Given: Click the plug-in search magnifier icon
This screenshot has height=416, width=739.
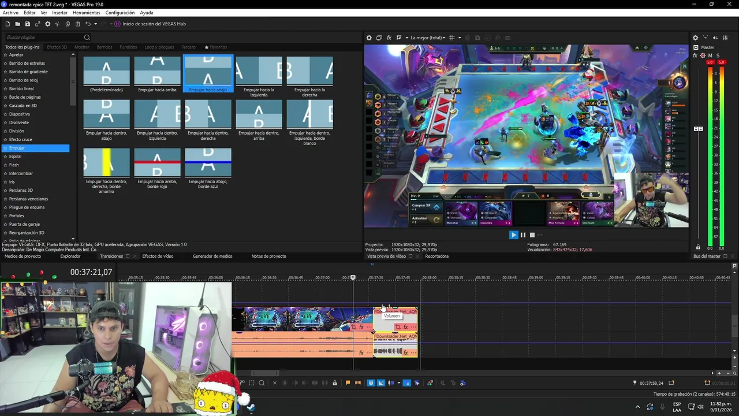Looking at the screenshot, I should click(87, 38).
